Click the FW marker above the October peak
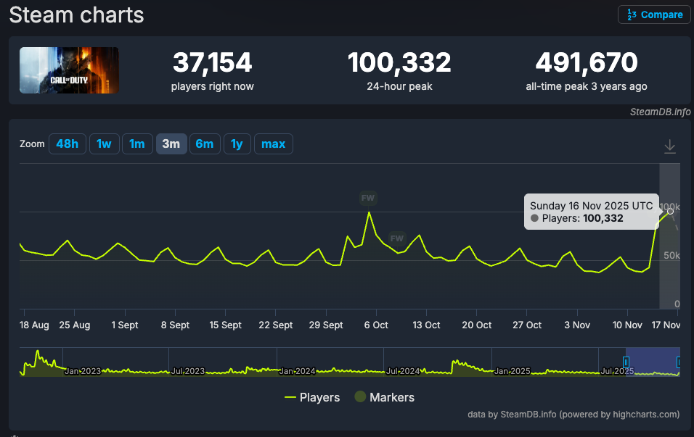The height and width of the screenshot is (437, 694). tap(368, 198)
